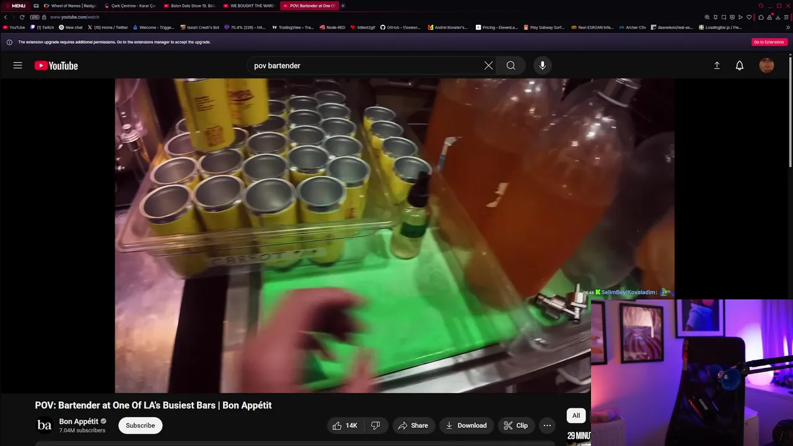Open TradingView bookmark
Viewport: 793px width, 446px height.
coord(293,27)
